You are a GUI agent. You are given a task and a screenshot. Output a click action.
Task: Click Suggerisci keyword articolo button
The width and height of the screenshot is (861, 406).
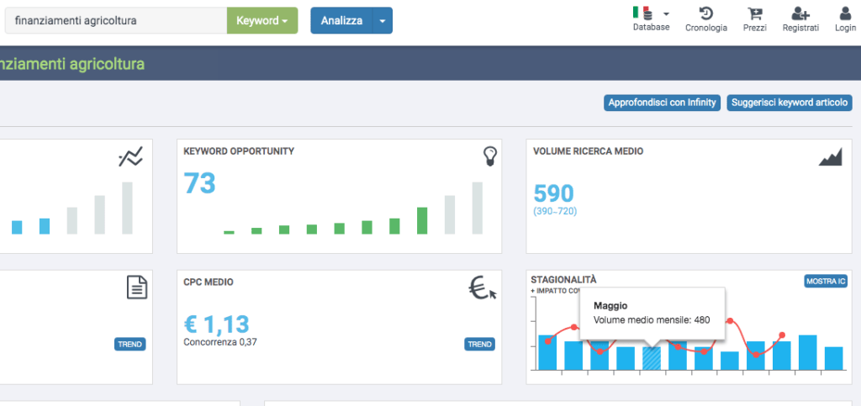[790, 103]
